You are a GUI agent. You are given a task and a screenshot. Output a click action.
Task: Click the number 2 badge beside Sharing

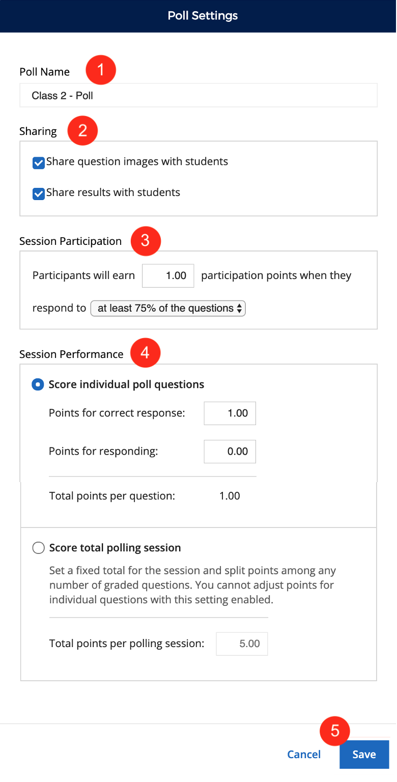(x=82, y=130)
